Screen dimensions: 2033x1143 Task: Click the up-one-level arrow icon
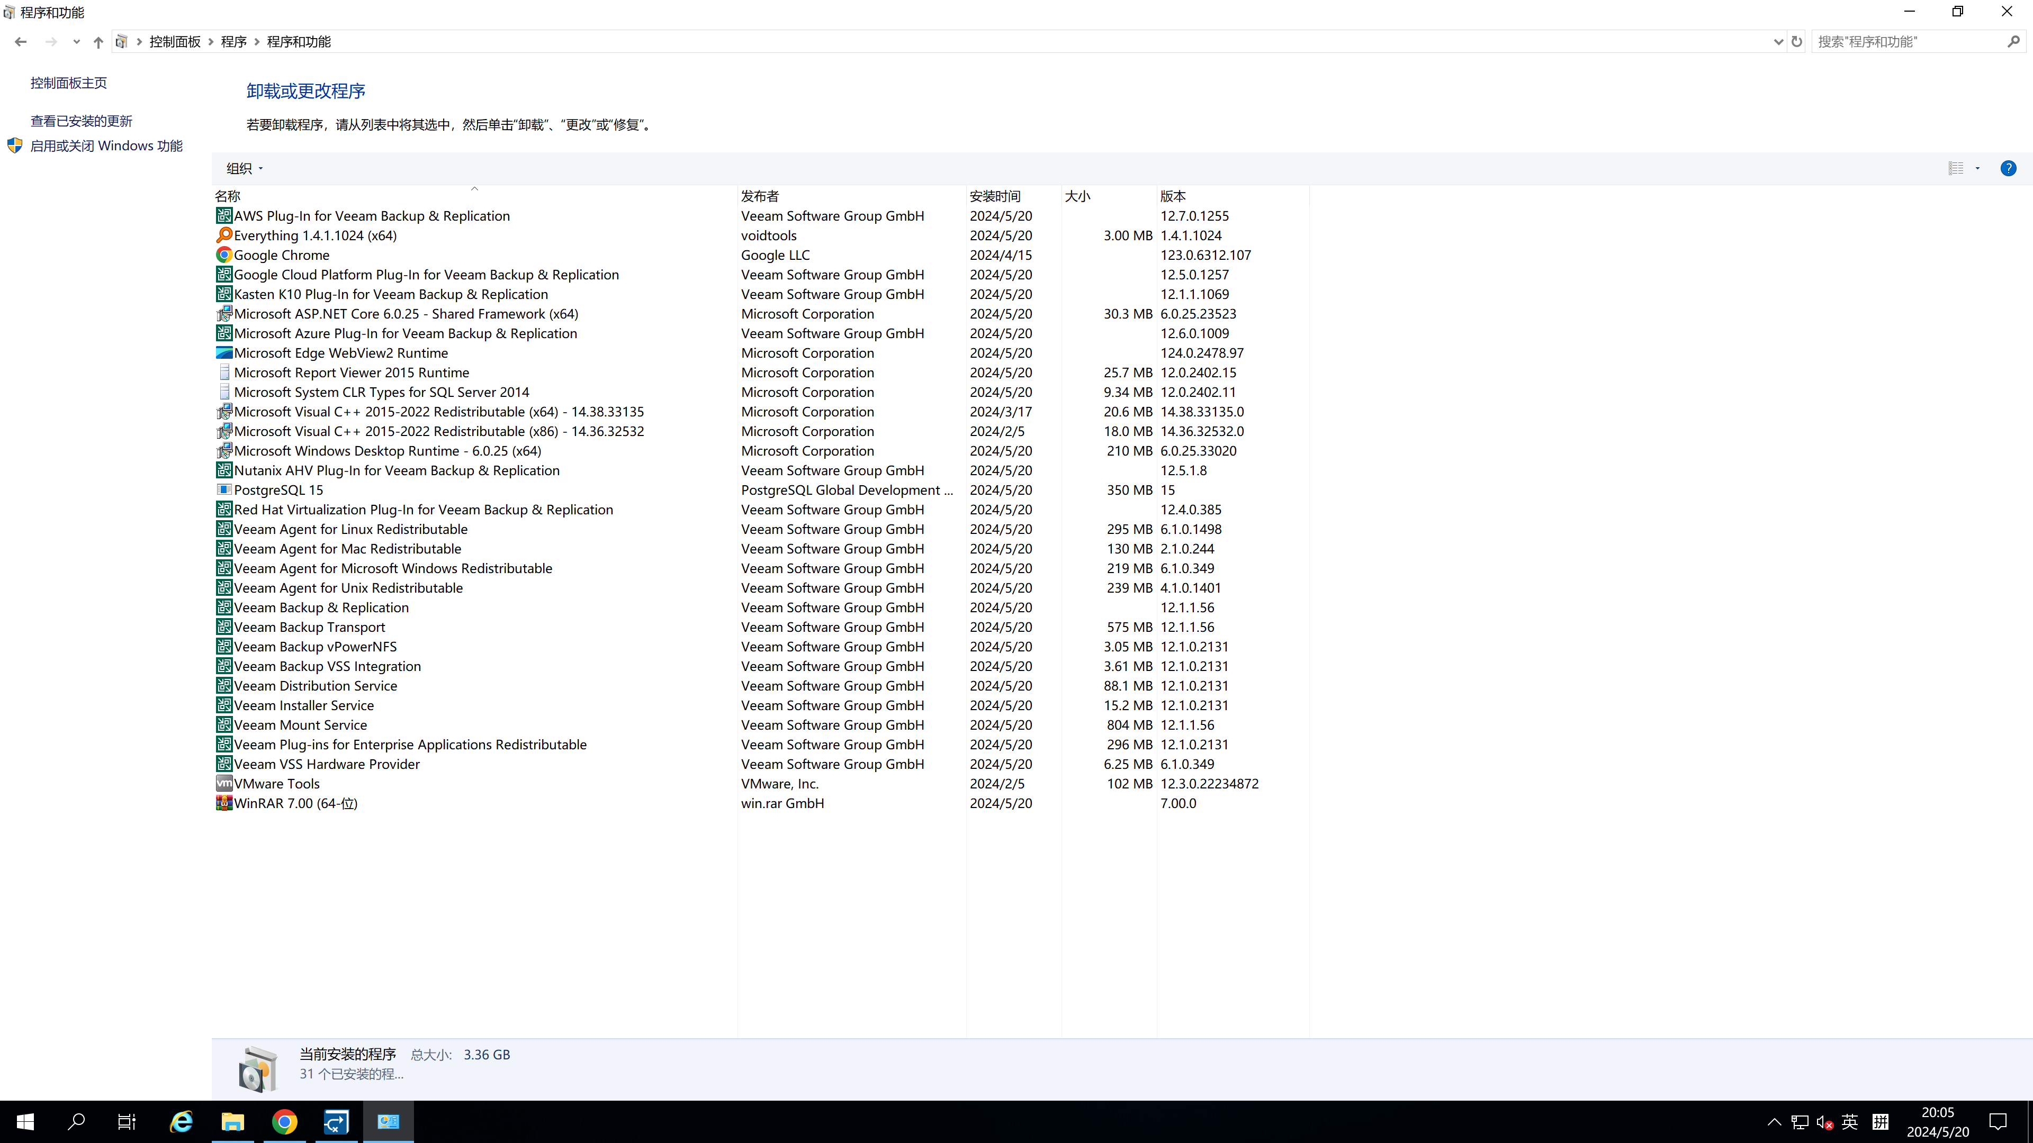pyautogui.click(x=98, y=42)
